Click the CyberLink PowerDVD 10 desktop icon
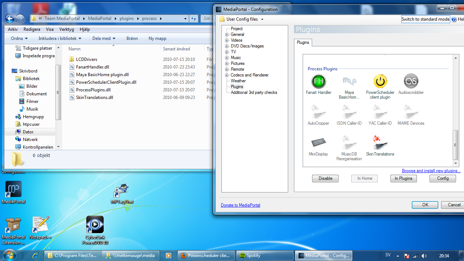Viewport: 464px width, 261px height. point(95,225)
